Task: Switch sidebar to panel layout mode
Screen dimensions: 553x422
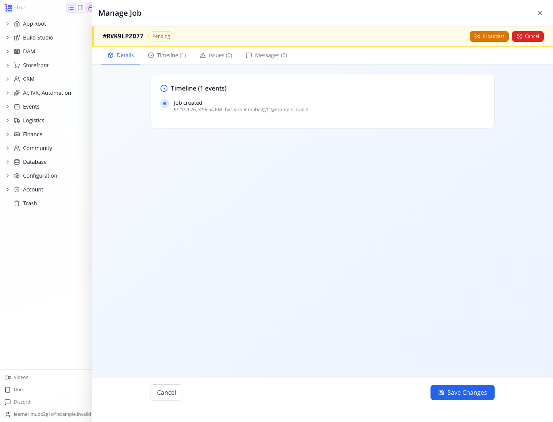Action: click(81, 8)
